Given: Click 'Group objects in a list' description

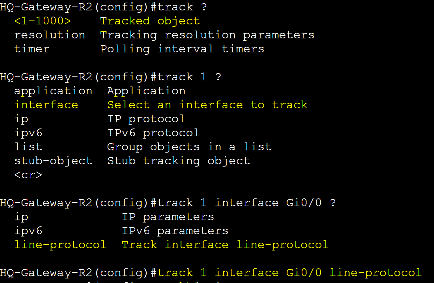Looking at the screenshot, I should pos(189,147).
